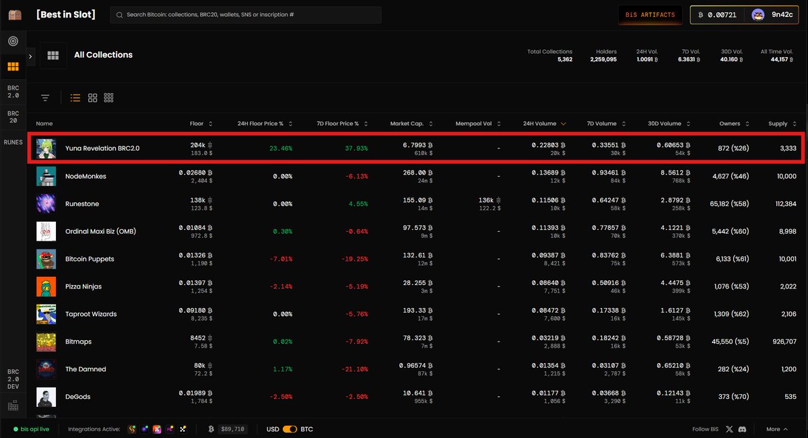Open NodeMonkes collection thumbnail

pos(46,176)
